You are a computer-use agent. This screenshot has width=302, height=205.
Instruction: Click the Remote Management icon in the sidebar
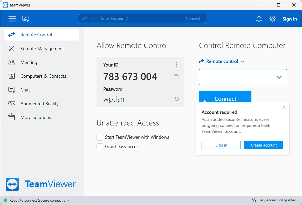pyautogui.click(x=12, y=48)
